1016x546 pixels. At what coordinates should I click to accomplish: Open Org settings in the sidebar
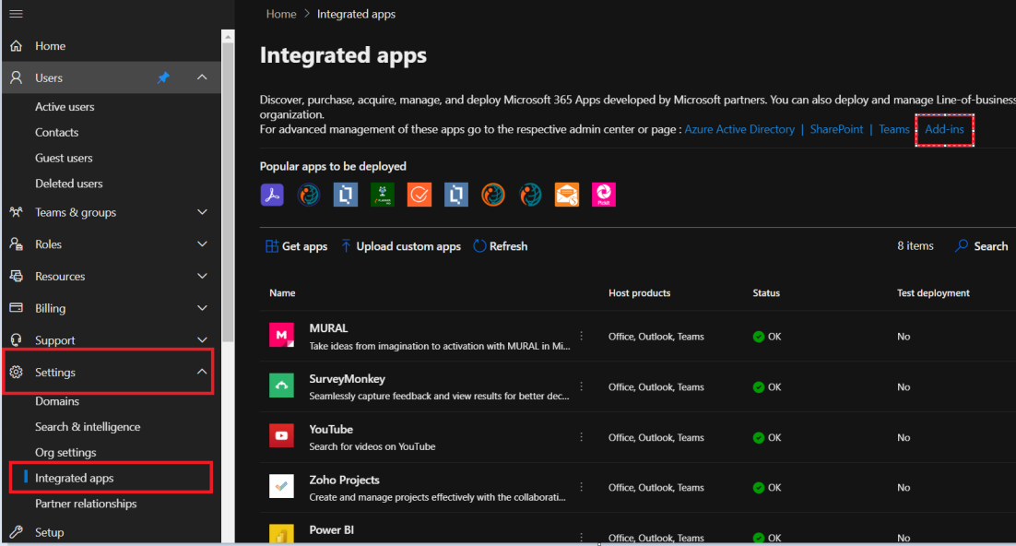[x=65, y=452]
